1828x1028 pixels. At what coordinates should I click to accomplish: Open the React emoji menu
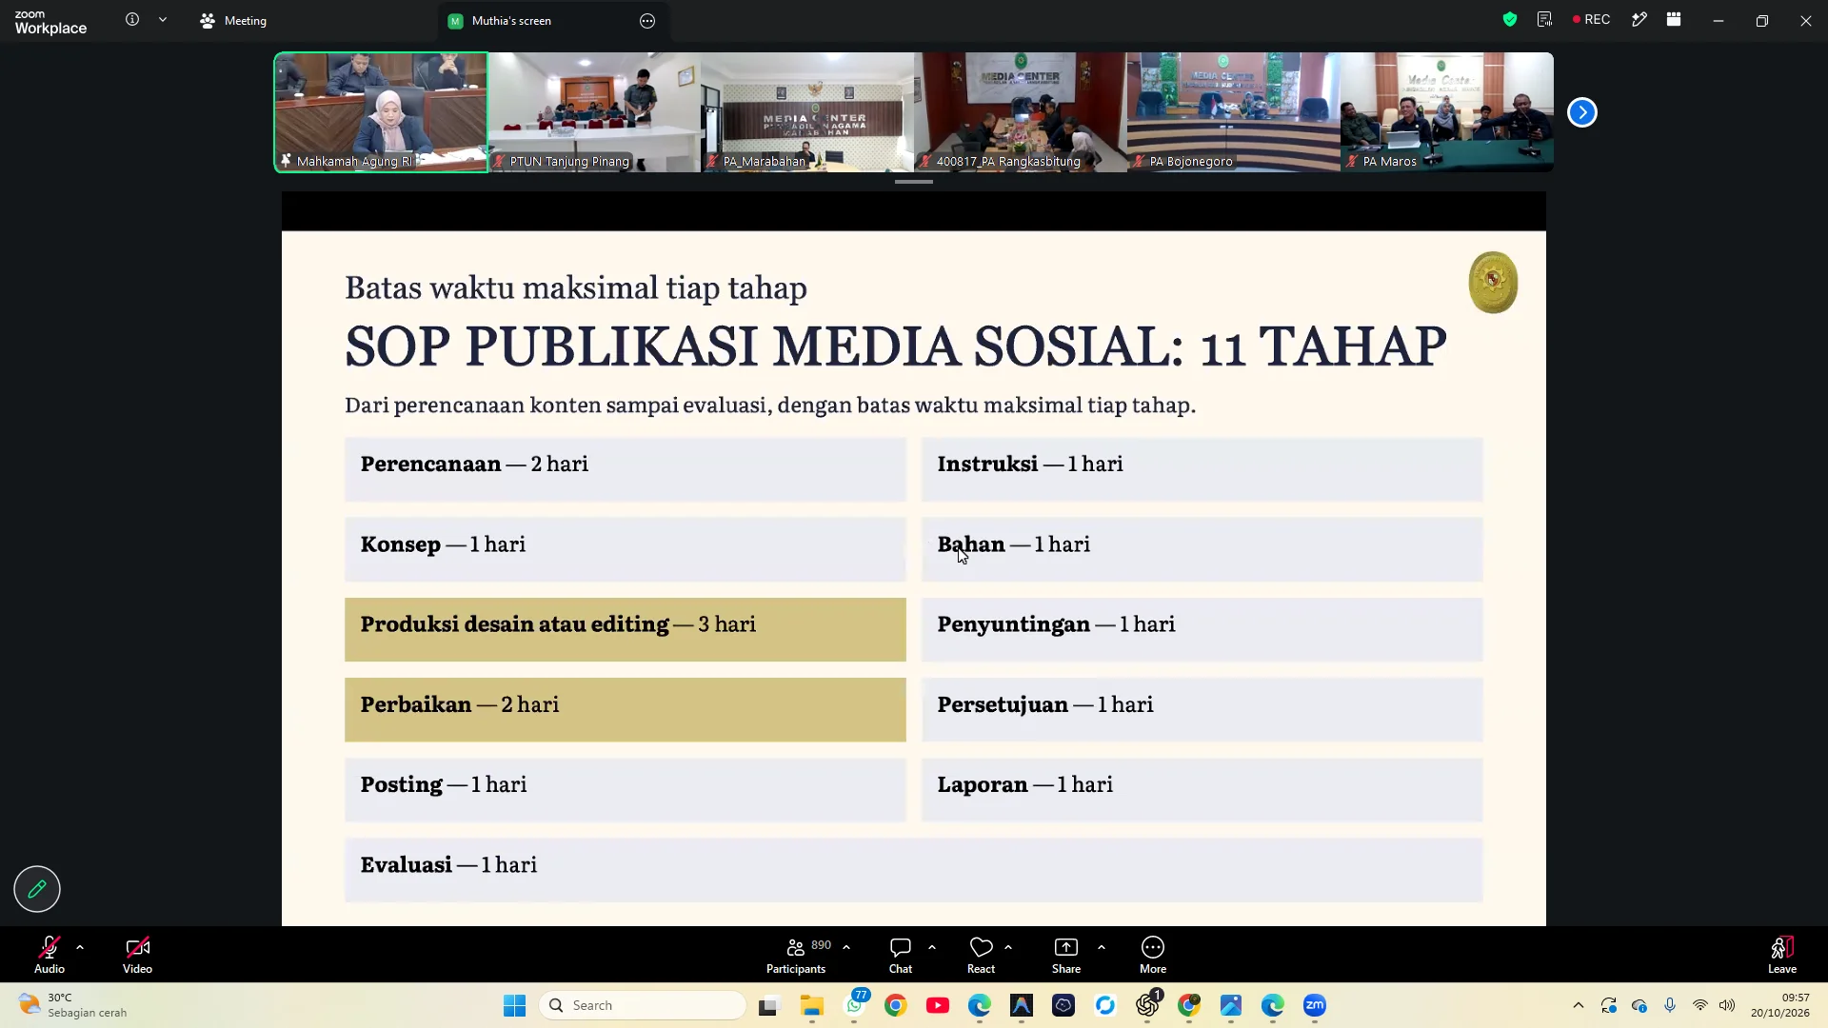pos(981,955)
